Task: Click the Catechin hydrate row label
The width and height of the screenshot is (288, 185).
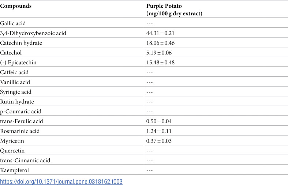Action: (21, 43)
